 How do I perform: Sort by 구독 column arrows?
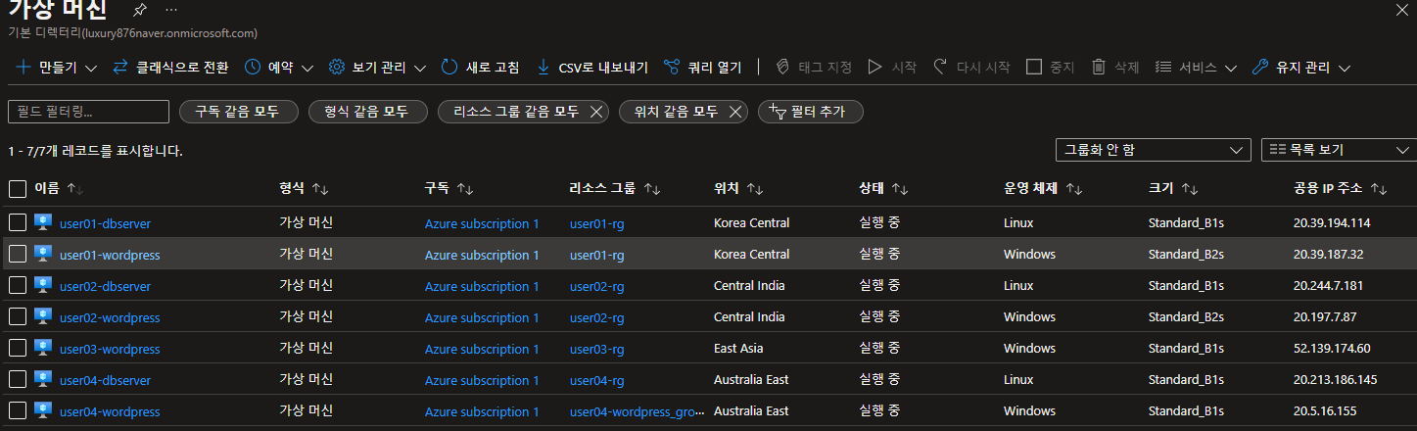(x=465, y=188)
